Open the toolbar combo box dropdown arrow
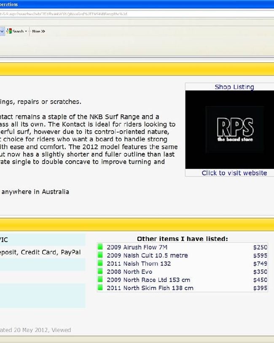The width and height of the screenshot is (274, 343). [2, 31]
